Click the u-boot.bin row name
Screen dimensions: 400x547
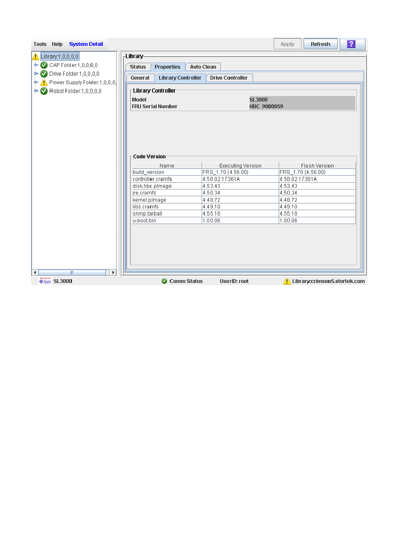tap(144, 221)
